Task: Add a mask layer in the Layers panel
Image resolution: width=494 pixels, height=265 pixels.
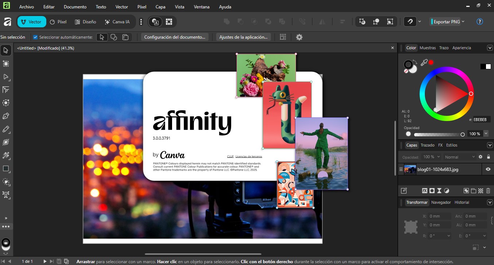Action: (x=432, y=191)
